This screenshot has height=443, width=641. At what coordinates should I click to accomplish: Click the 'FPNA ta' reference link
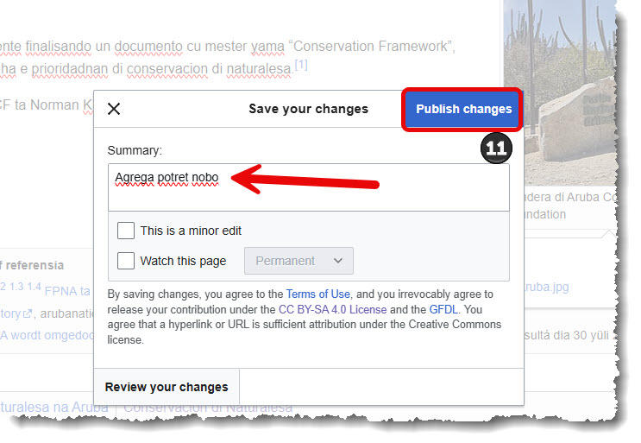(x=67, y=291)
